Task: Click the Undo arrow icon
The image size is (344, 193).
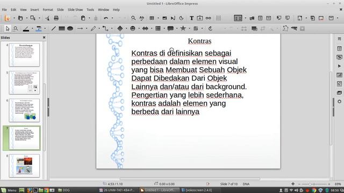Action: (x=106, y=18)
